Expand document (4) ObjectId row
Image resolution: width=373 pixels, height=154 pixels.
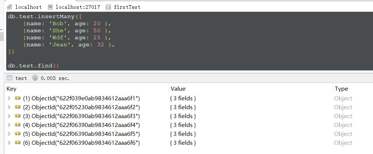click(9, 125)
